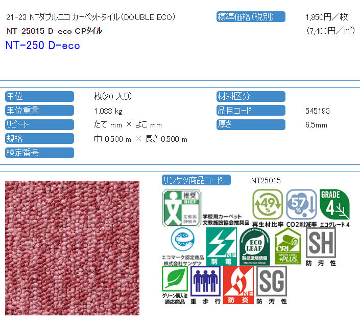This screenshot has height=320, width=360.
Task: Click the リピート label
Action: (x=39, y=124)
